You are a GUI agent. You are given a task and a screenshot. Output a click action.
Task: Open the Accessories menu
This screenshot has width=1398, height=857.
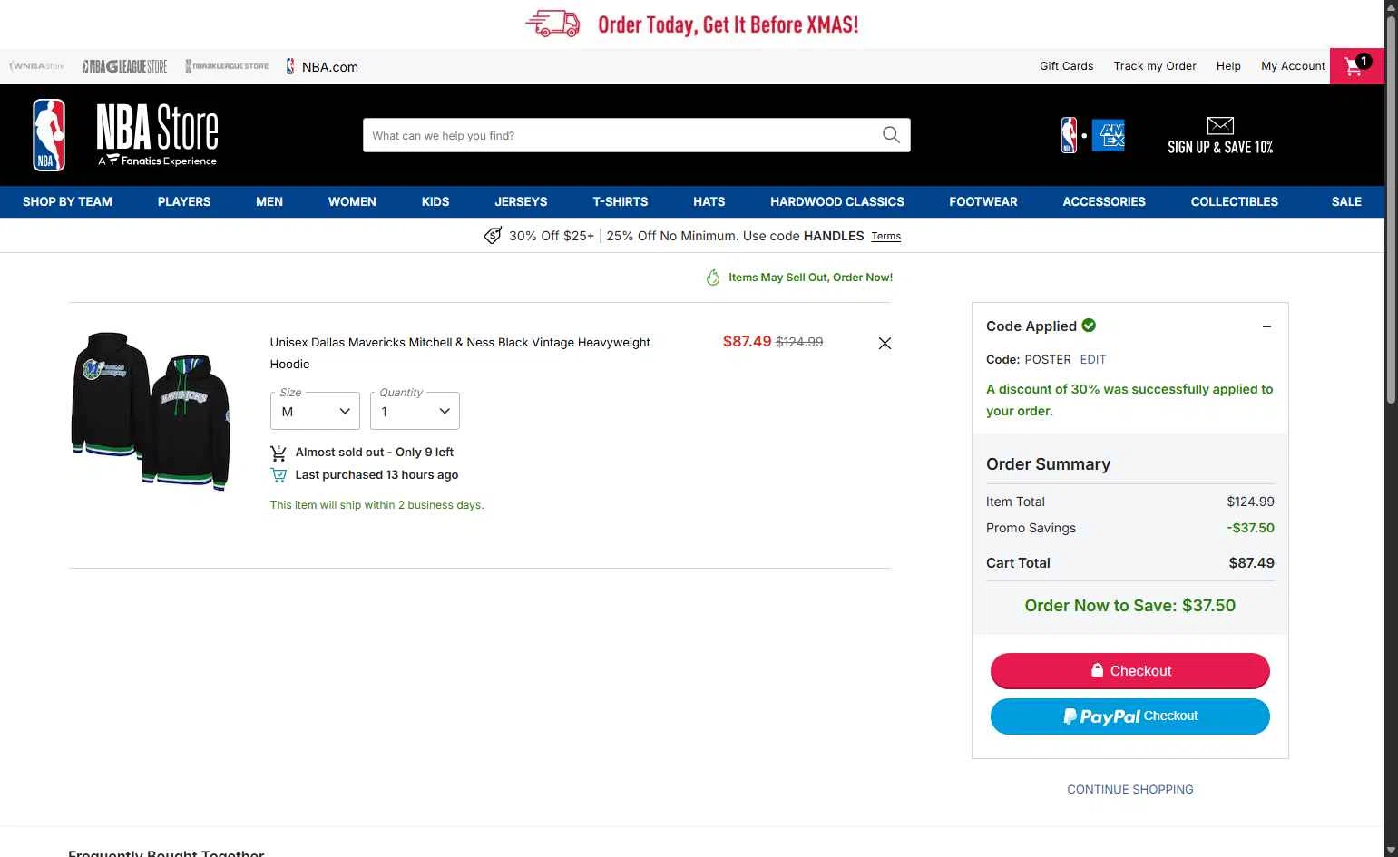pyautogui.click(x=1104, y=201)
